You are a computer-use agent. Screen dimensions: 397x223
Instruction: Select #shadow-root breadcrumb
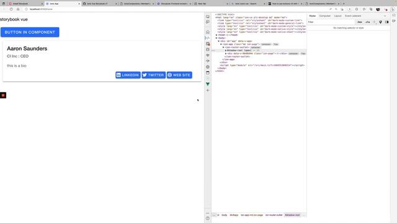(x=292, y=215)
